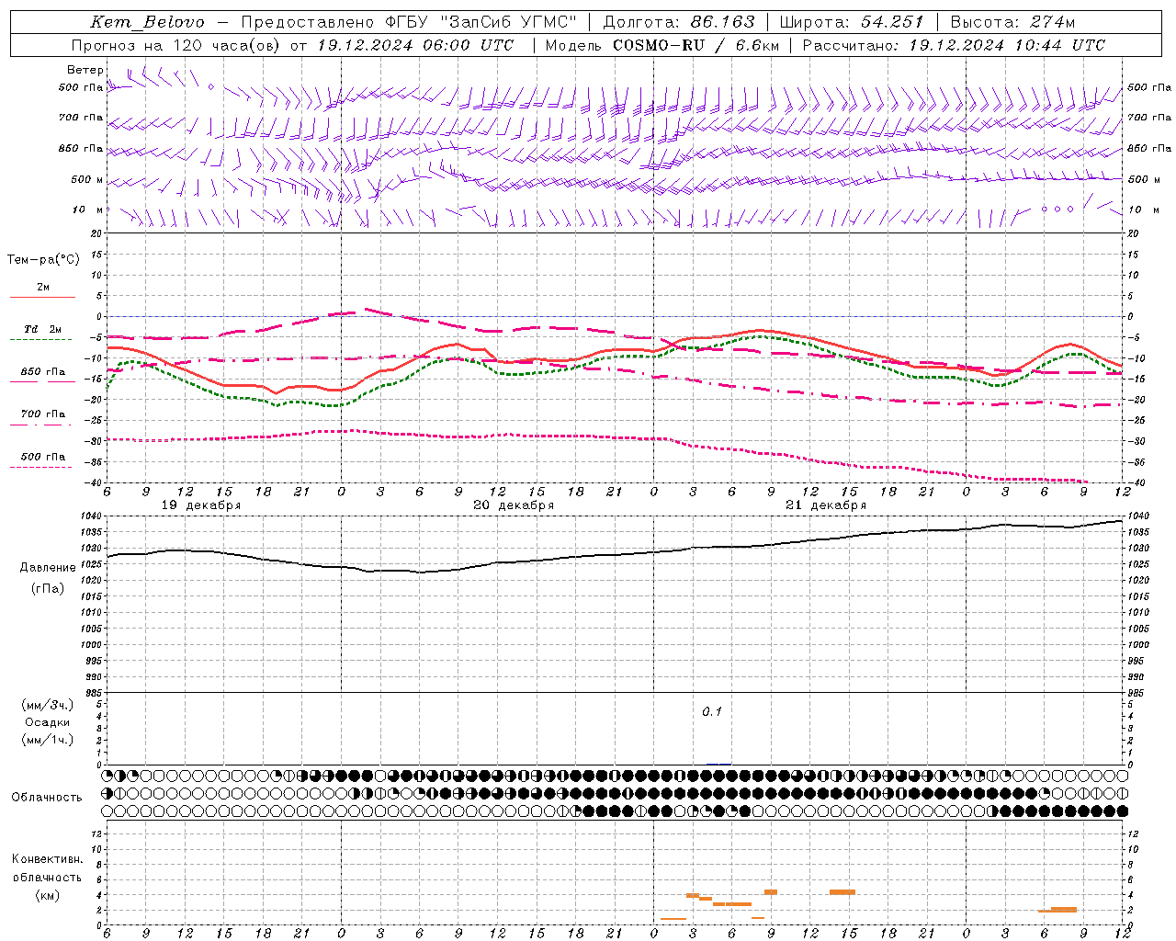The height and width of the screenshot is (941, 1176).
Task: Click 'Предоставлено ФГБУ "ЗапСиб УГМС"' provider text
Action: pyautogui.click(x=409, y=22)
